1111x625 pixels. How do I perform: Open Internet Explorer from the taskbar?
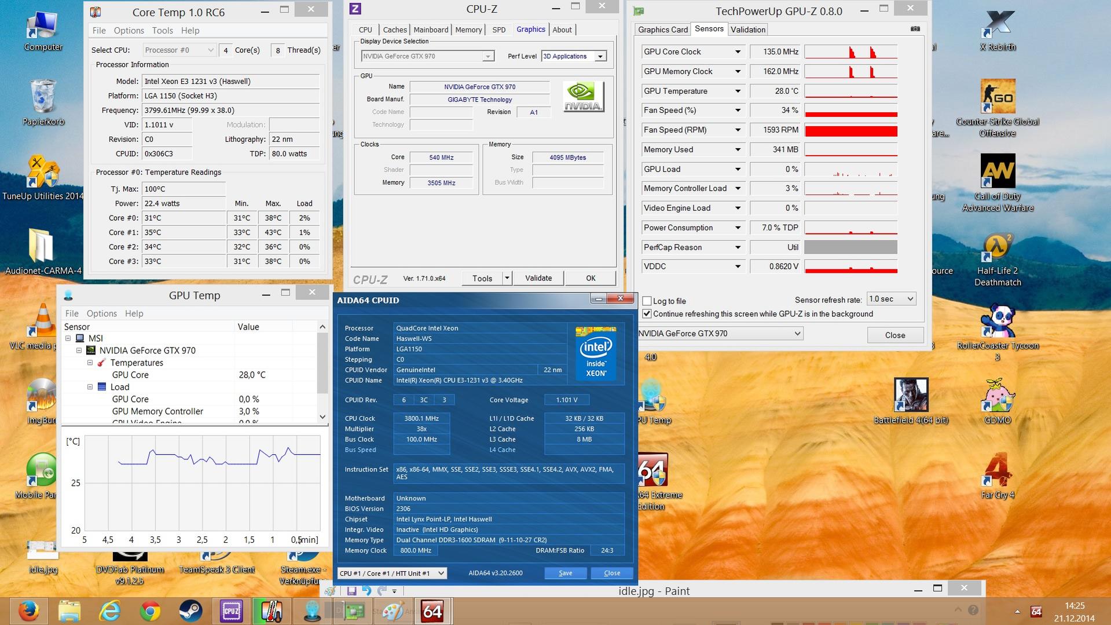pyautogui.click(x=109, y=611)
